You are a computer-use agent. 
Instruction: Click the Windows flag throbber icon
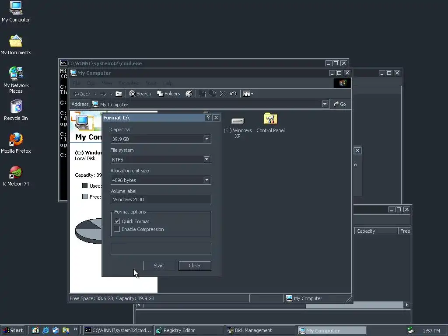[343, 83]
